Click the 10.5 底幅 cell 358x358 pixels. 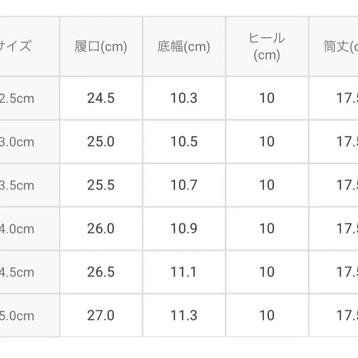tap(184, 142)
